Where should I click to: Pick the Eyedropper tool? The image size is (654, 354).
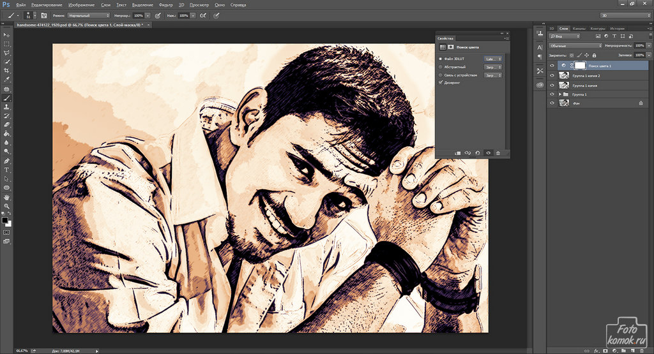pos(6,80)
